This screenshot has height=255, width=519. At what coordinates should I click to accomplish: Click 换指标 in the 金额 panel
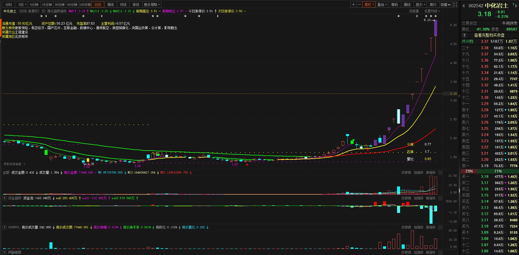tap(431, 173)
